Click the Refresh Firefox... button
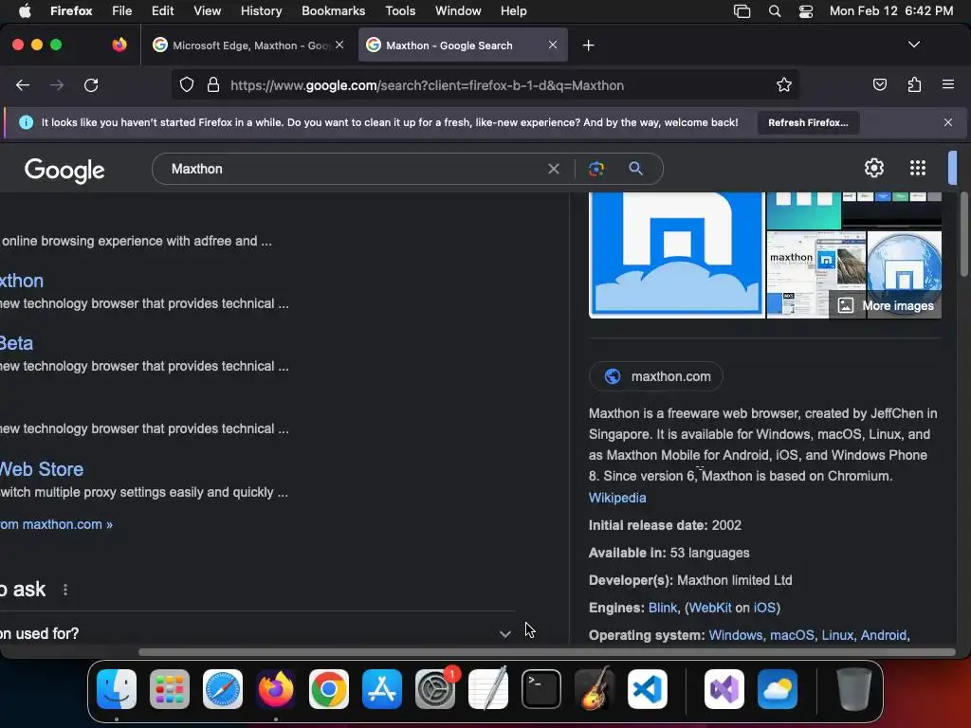 [808, 122]
